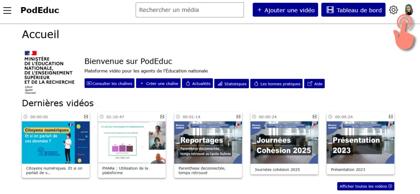Open user avatar profile menu

pos(409,10)
